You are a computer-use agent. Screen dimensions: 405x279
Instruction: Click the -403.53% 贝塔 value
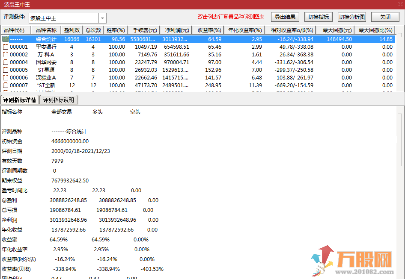(x=152, y=269)
